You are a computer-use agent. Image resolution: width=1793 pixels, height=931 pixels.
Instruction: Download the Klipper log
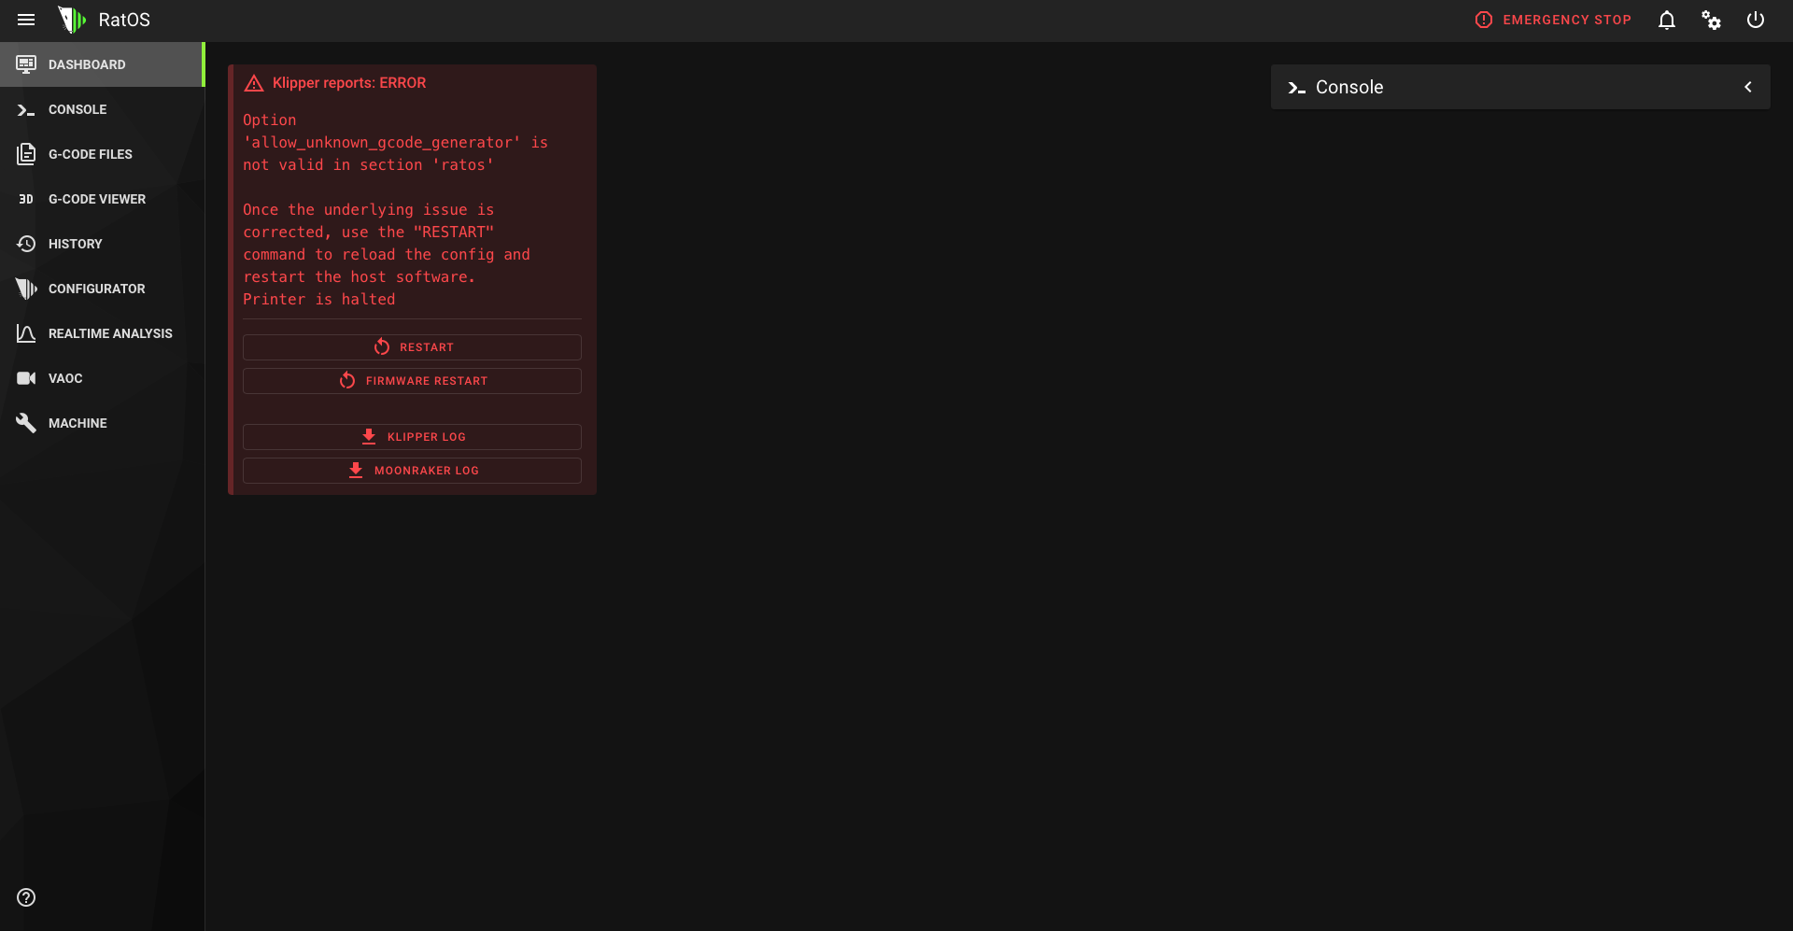coord(412,437)
